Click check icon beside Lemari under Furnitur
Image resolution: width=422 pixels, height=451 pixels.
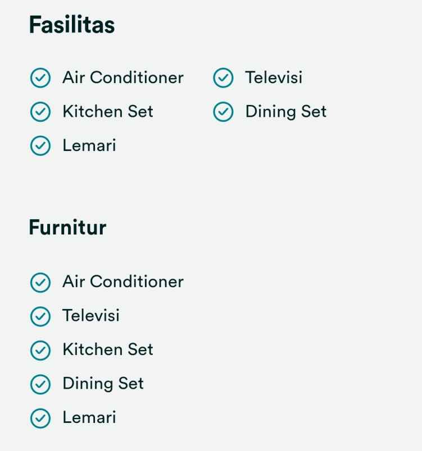tap(40, 418)
